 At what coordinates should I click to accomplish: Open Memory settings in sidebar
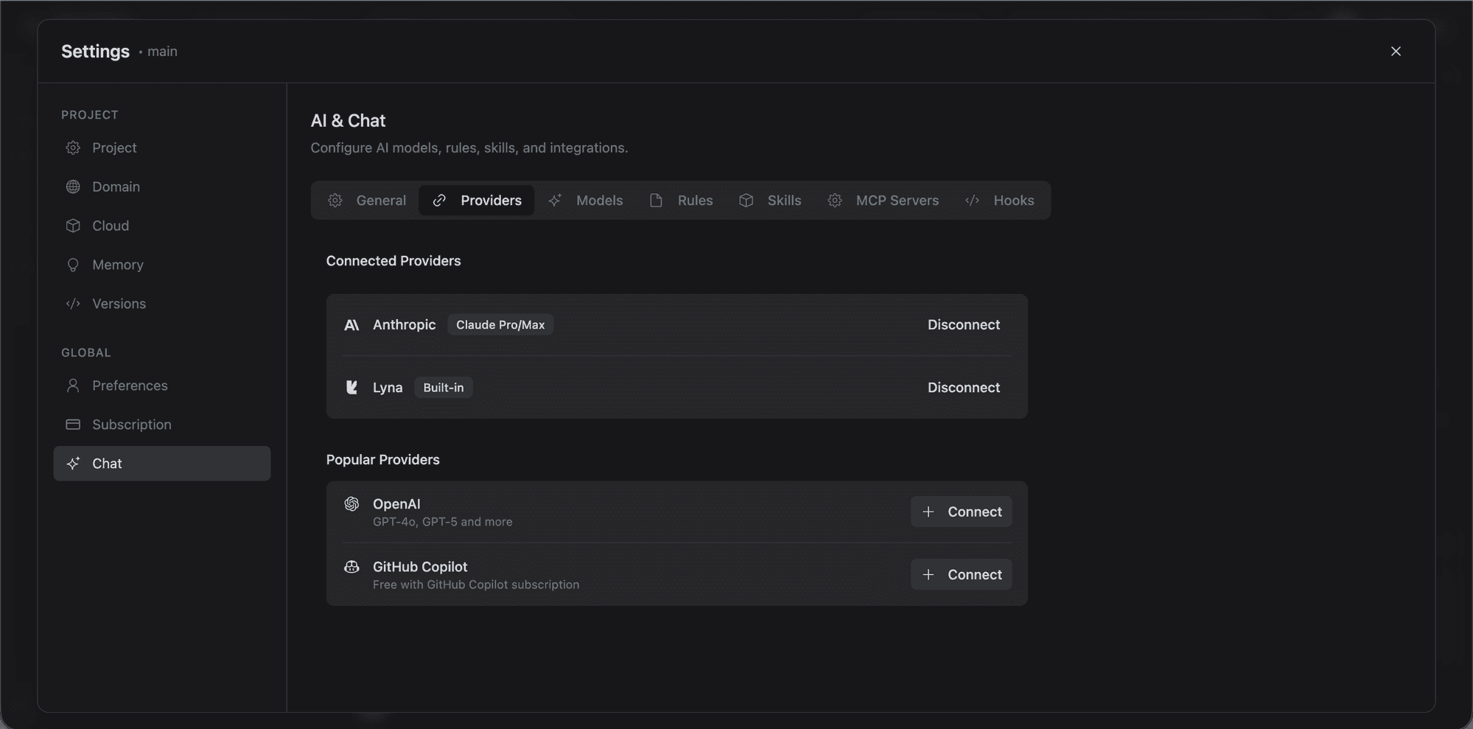[162, 265]
